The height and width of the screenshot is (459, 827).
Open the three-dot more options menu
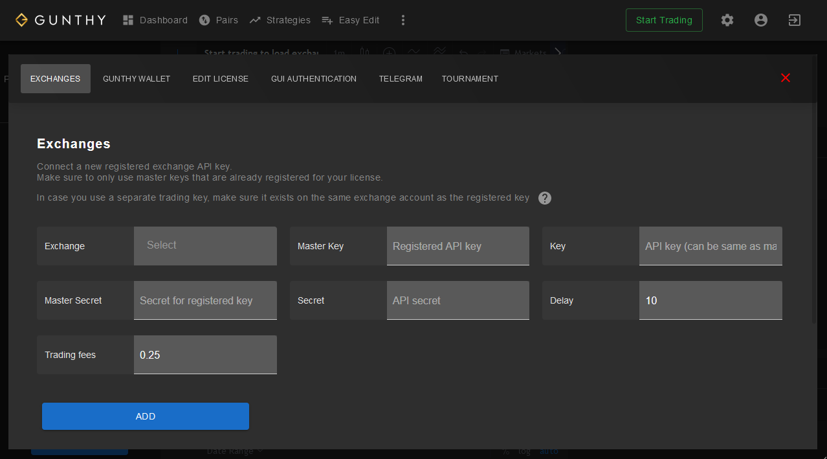pyautogui.click(x=403, y=20)
